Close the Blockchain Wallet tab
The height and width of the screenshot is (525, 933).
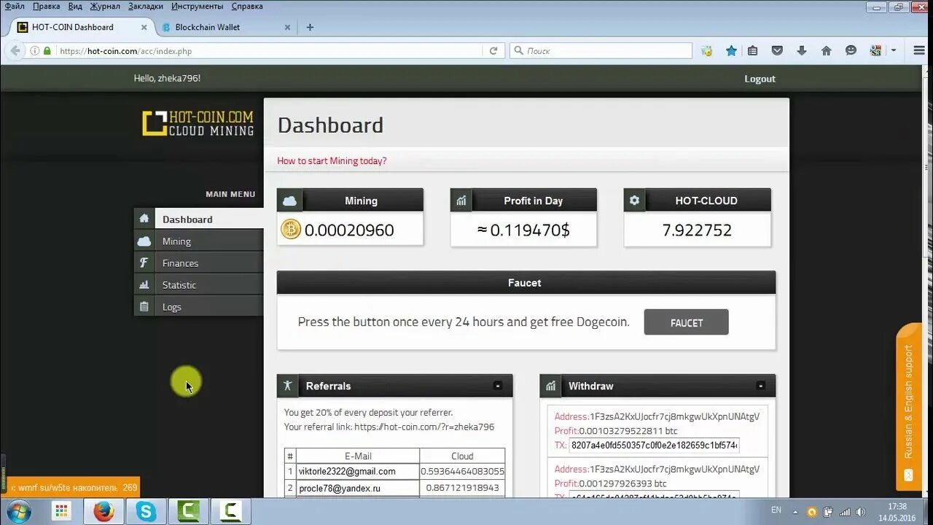pyautogui.click(x=287, y=27)
